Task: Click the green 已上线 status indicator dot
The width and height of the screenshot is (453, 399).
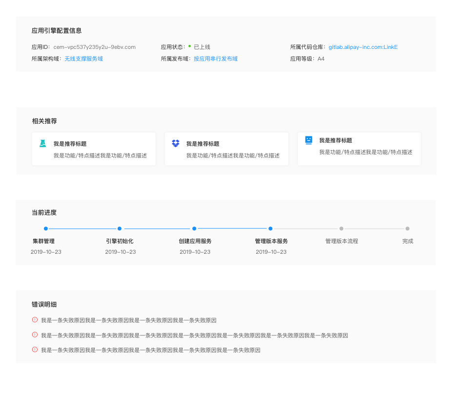Action: point(189,47)
